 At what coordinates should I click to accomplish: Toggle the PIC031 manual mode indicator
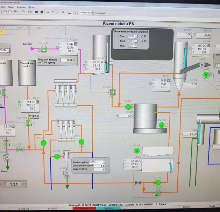(x=168, y=80)
